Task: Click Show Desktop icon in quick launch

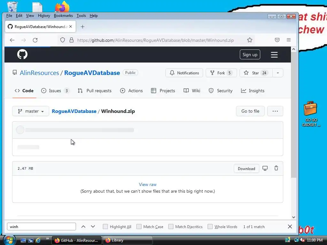Action: pyautogui.click(x=23, y=240)
